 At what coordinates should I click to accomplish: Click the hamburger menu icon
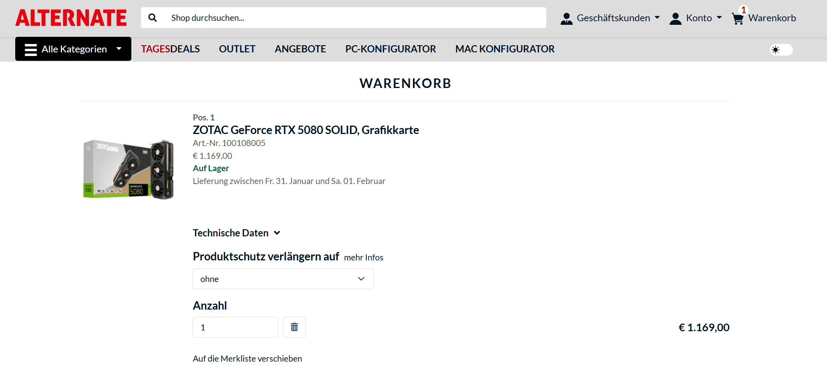point(31,49)
